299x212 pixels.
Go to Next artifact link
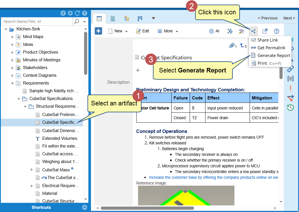(x=289, y=18)
